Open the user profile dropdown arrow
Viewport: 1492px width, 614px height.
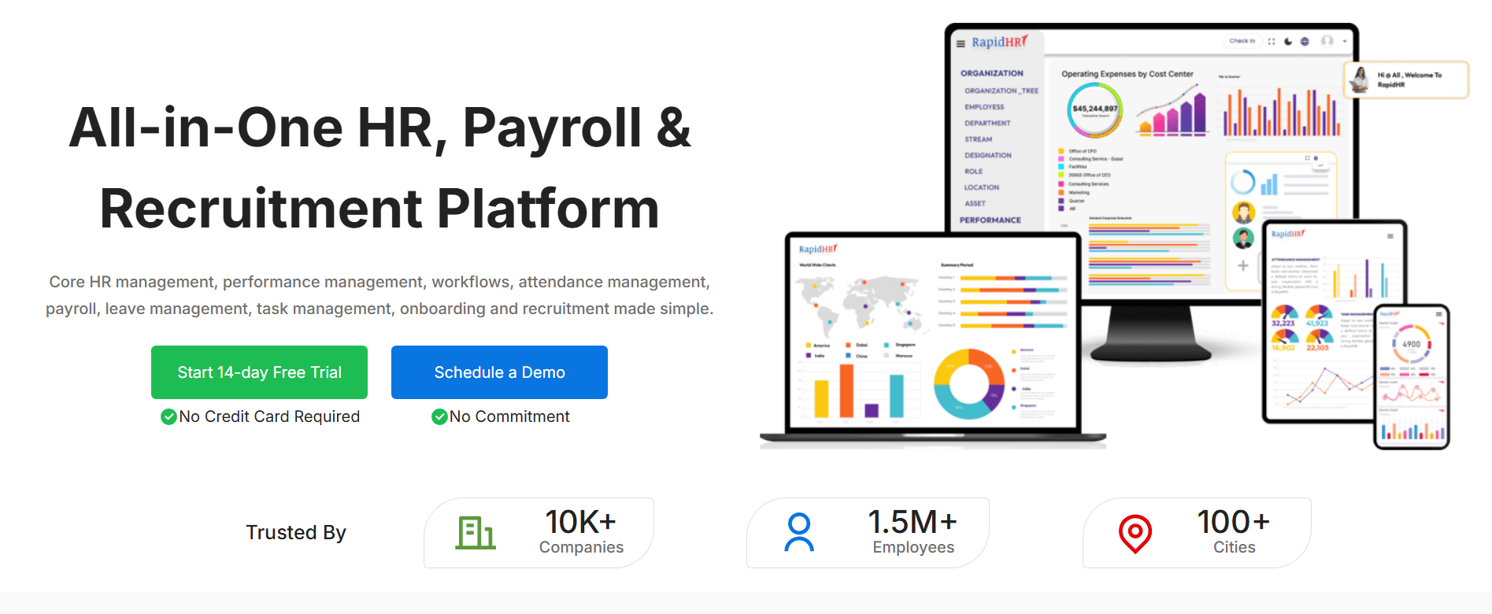1345,42
